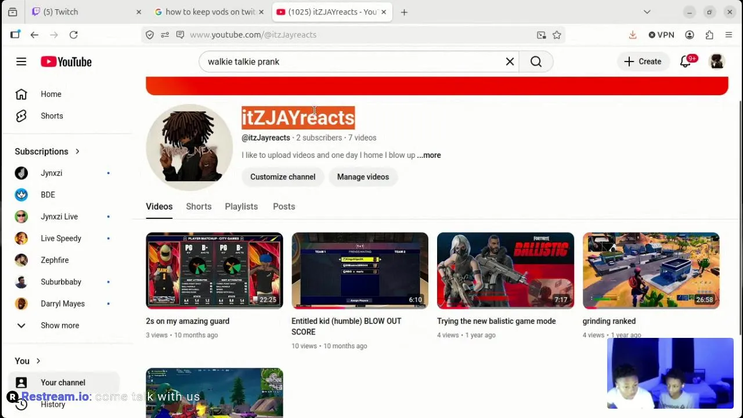Open the Darryl Mayes subscription
The image size is (743, 418).
pyautogui.click(x=63, y=304)
